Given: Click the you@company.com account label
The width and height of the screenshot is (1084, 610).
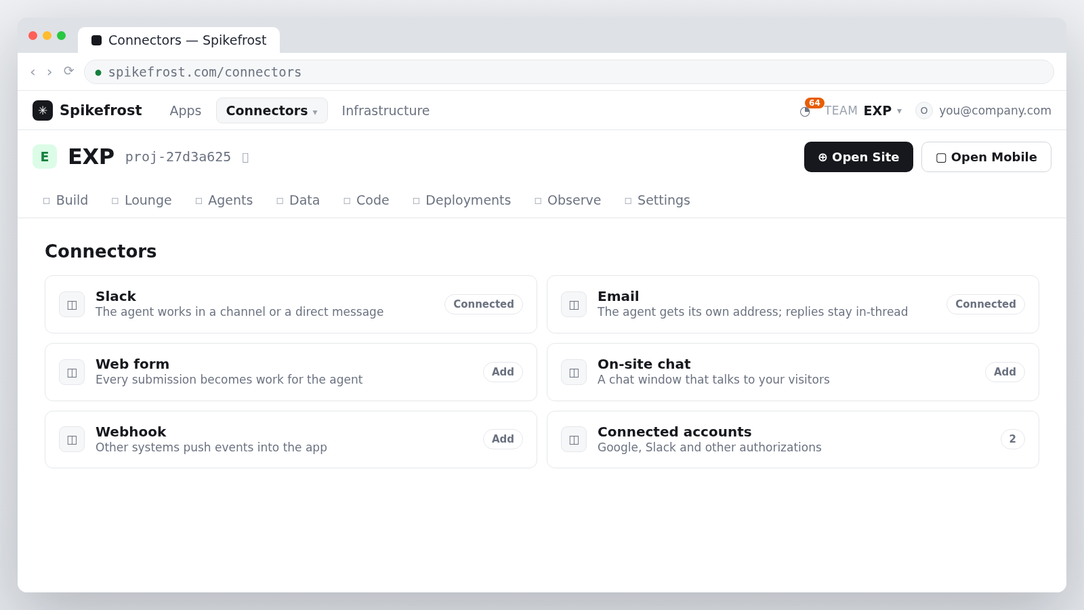Looking at the screenshot, I should pos(995,110).
